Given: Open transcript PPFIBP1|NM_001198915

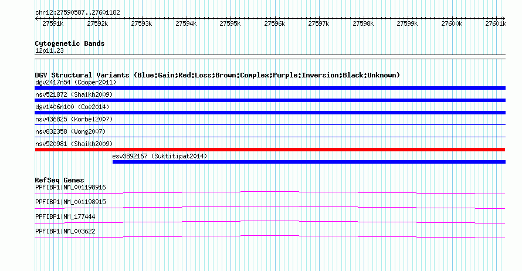Looking at the screenshot, I should tap(70, 202).
